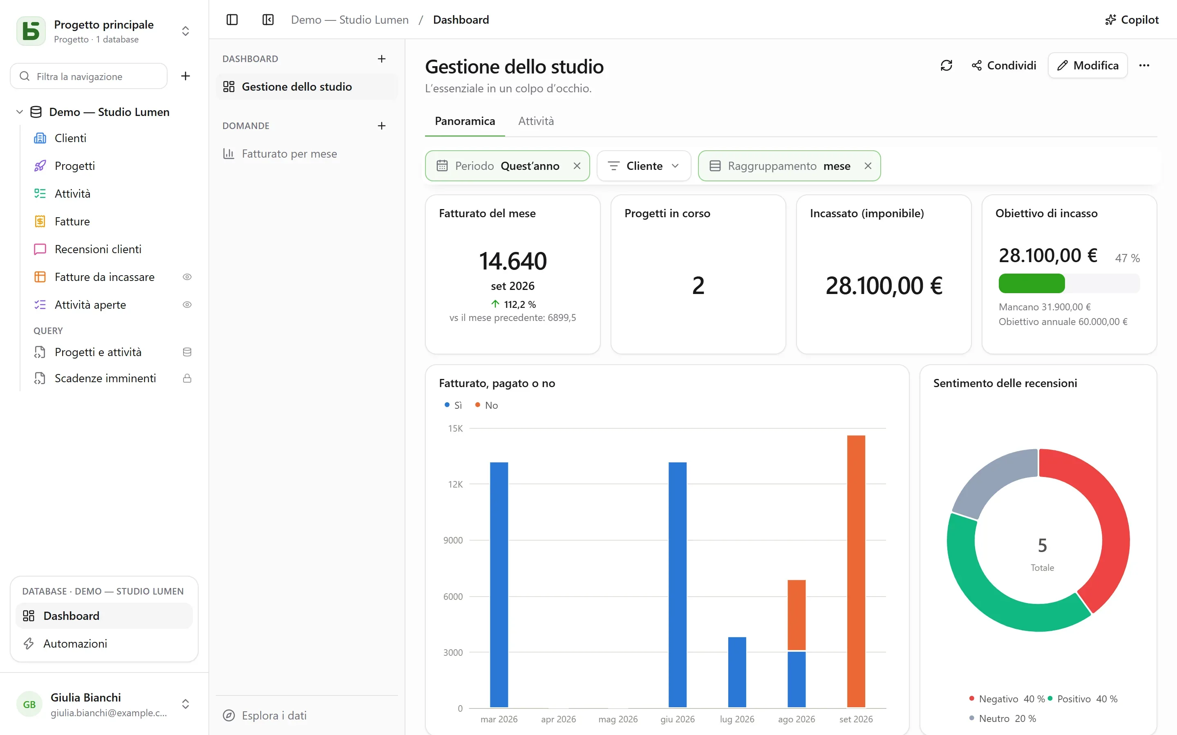Remove the Raggruppamento mese filter
1177x735 pixels.
point(868,166)
